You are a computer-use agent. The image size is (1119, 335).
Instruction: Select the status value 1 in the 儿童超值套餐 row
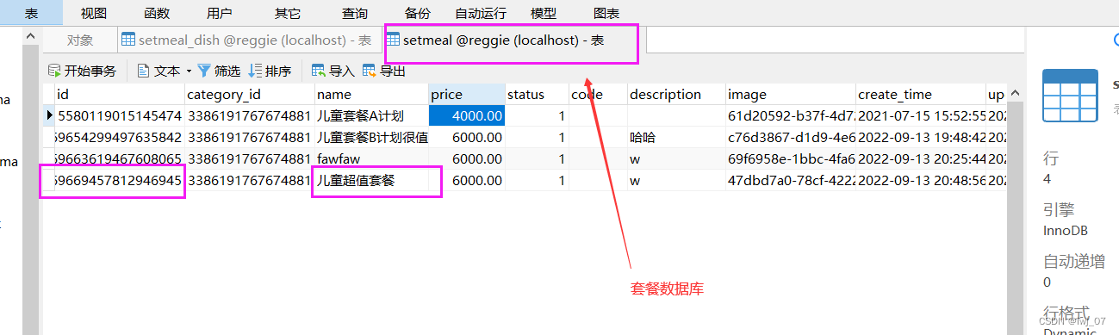tap(536, 180)
